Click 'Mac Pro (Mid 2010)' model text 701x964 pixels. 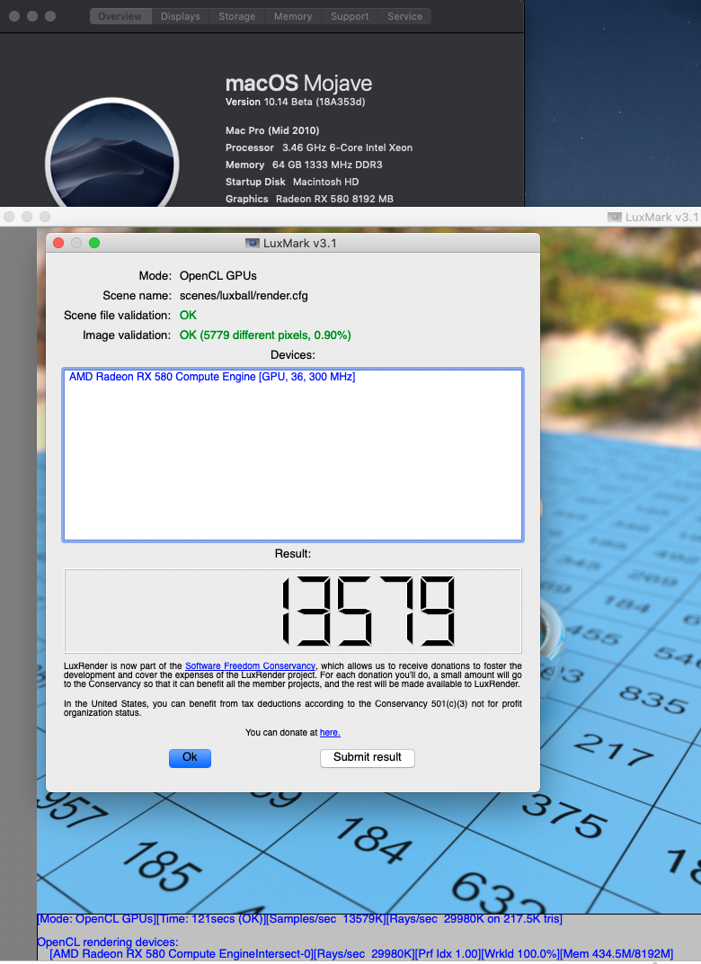coord(272,130)
